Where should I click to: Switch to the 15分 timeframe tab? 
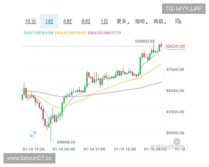point(31,21)
